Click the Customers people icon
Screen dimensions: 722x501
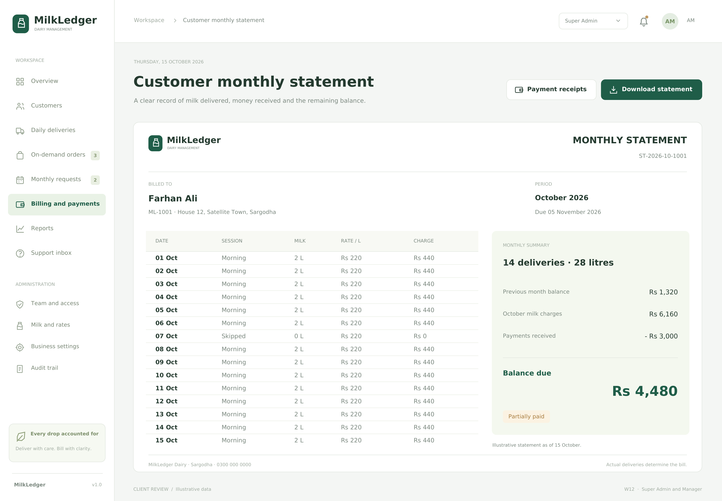[20, 106]
